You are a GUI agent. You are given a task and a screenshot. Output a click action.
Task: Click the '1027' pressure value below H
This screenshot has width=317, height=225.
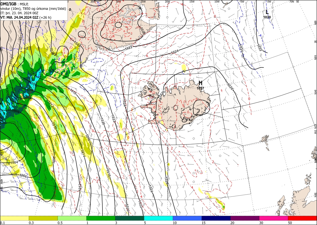click(x=200, y=88)
